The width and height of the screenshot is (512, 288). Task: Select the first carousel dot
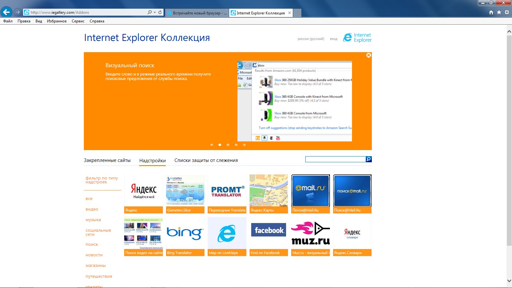(x=212, y=145)
